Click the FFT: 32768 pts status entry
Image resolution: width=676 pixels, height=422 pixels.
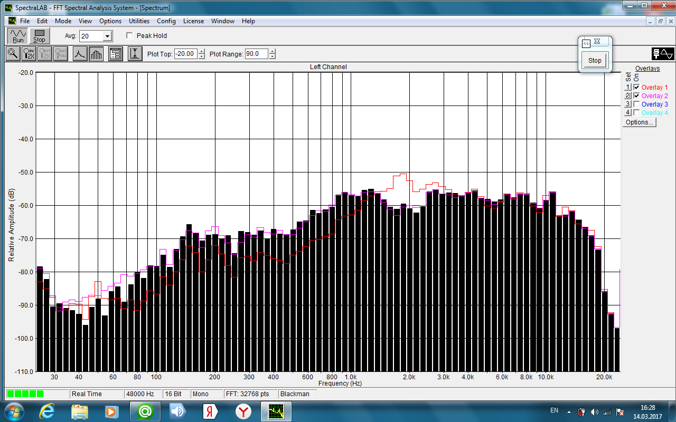coord(250,394)
